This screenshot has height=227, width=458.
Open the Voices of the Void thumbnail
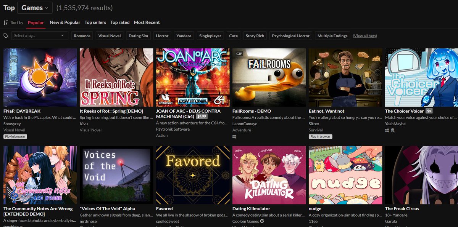(x=116, y=175)
